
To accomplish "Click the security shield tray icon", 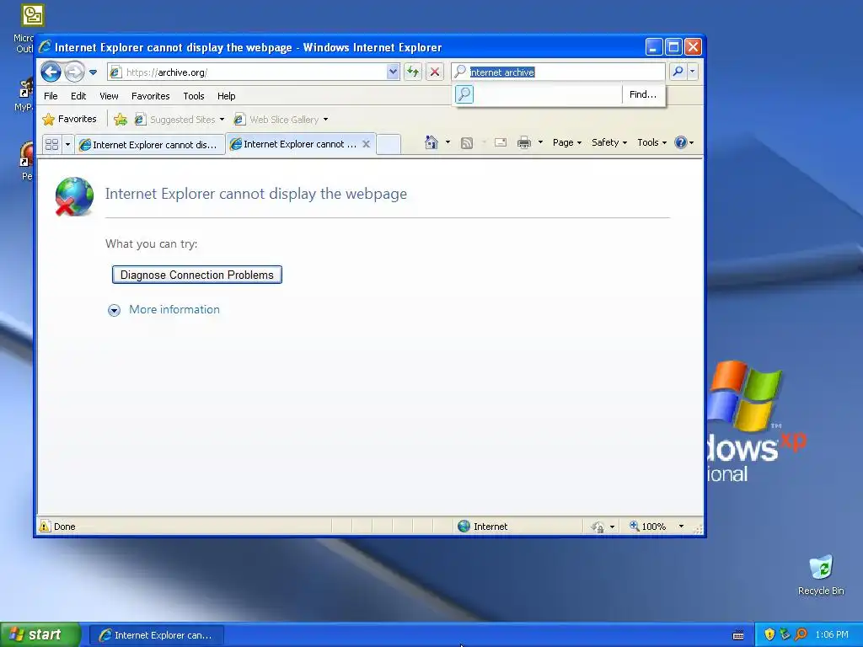I will coord(769,634).
